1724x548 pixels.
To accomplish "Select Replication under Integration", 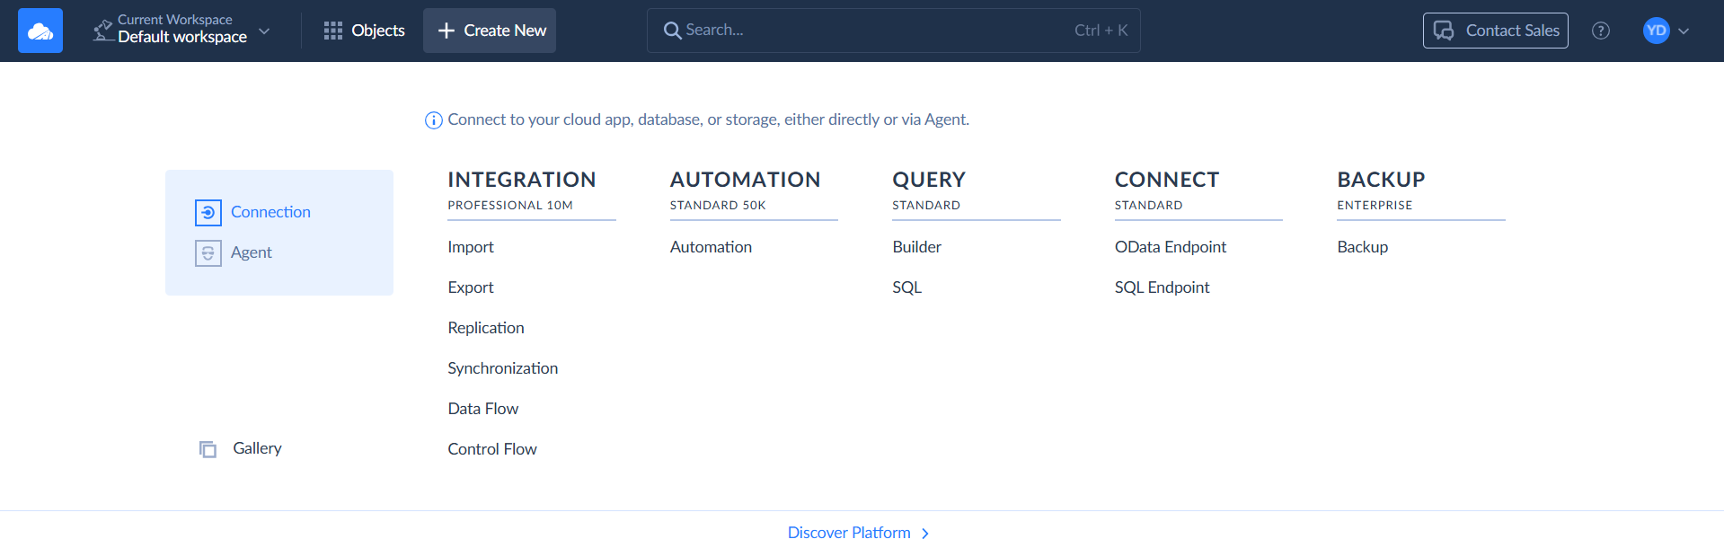I will (x=485, y=328).
